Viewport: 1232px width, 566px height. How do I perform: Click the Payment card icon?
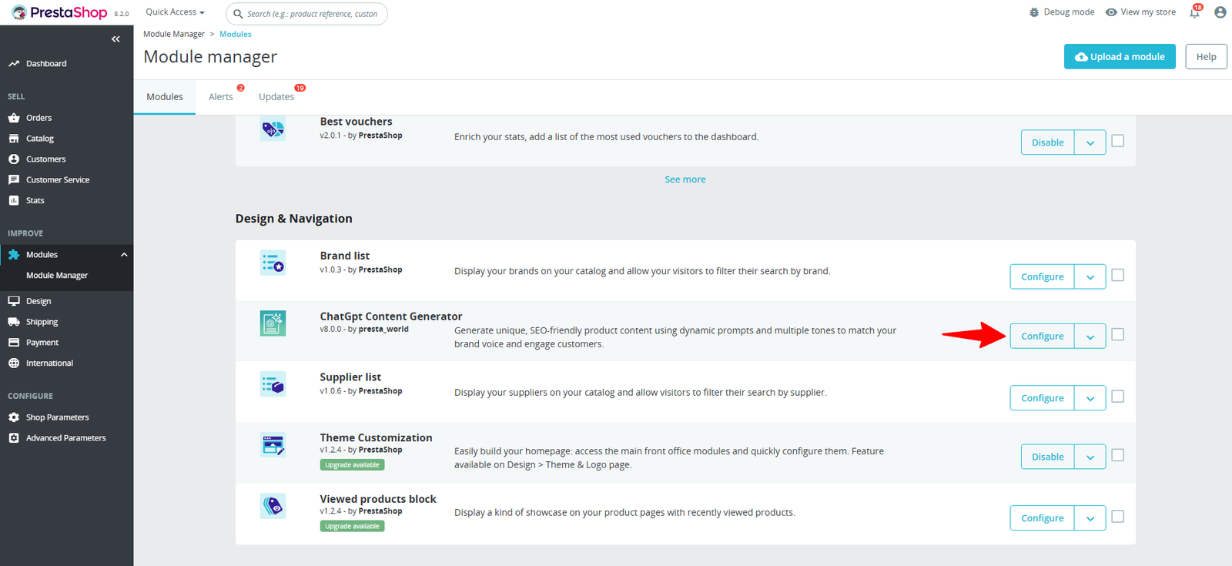14,343
